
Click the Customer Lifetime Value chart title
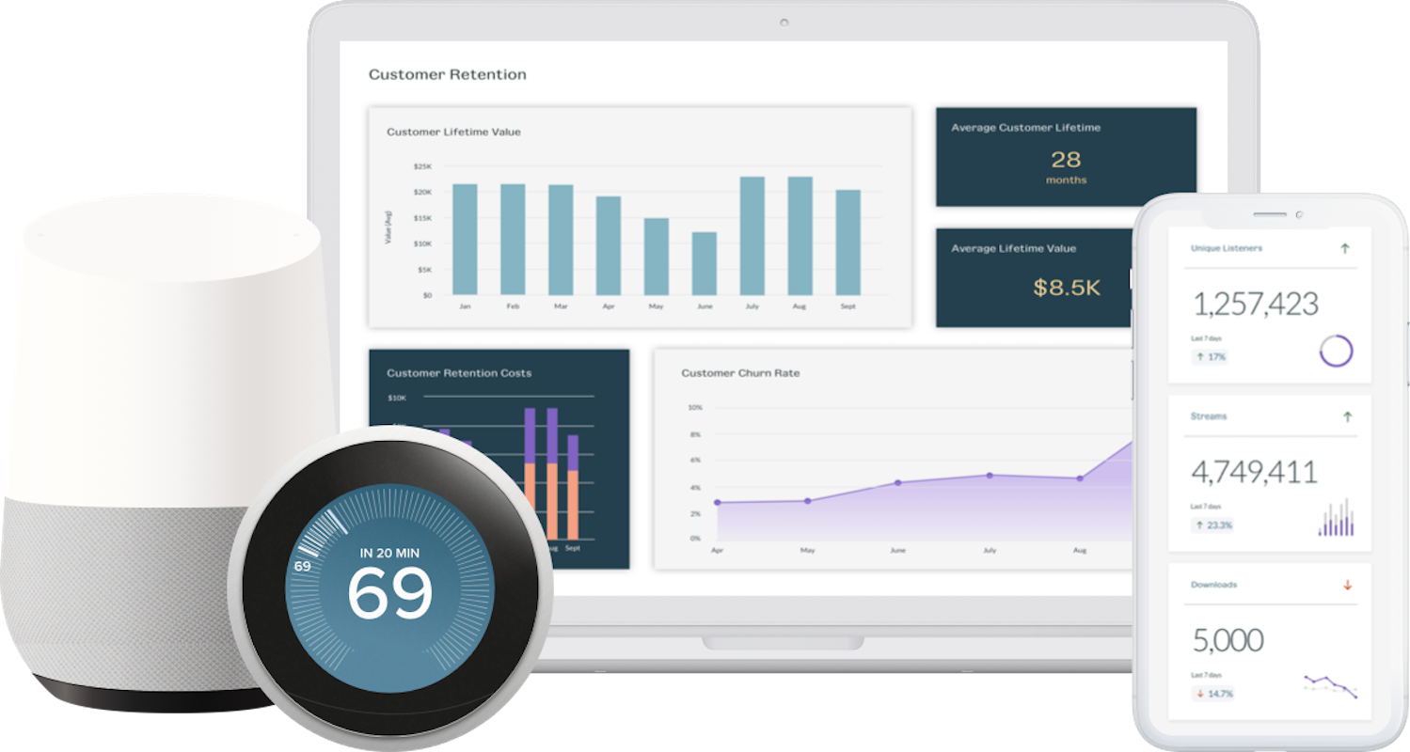tap(453, 133)
